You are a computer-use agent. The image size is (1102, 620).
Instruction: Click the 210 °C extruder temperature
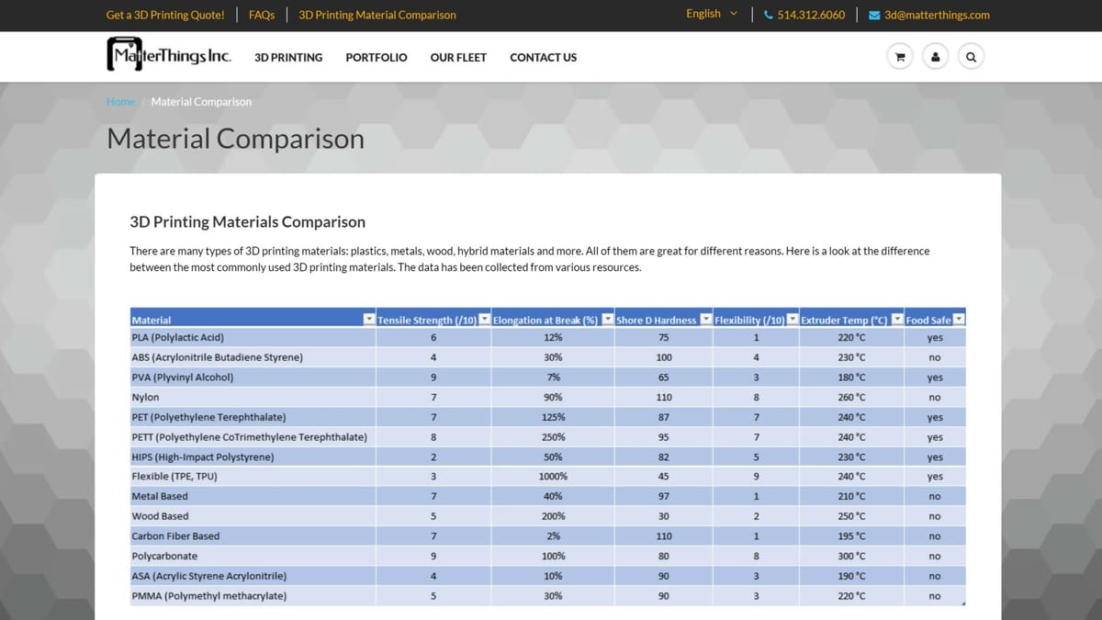coord(851,496)
